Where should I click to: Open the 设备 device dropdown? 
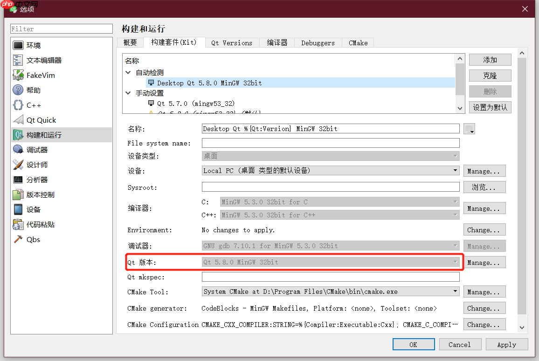(455, 170)
